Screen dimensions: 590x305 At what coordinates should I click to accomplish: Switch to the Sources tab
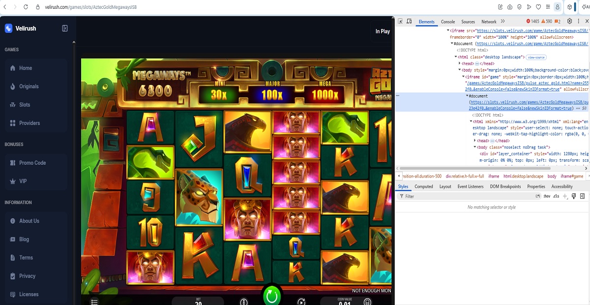(x=468, y=22)
